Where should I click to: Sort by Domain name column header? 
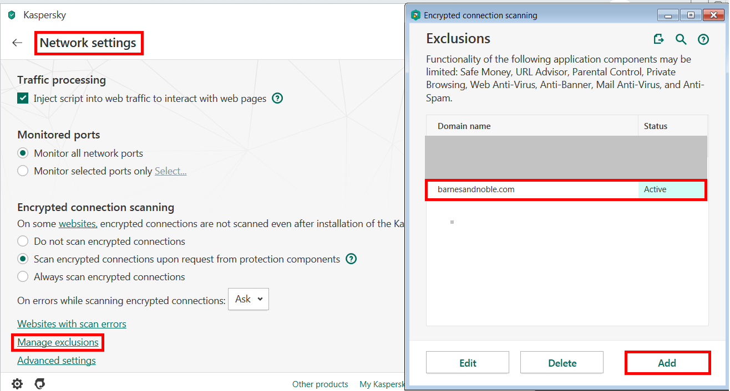[x=532, y=126]
